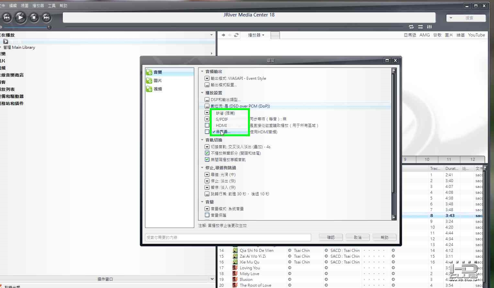
Task: Open 跳轉行為 ellipsis settings button
Action: point(207,194)
